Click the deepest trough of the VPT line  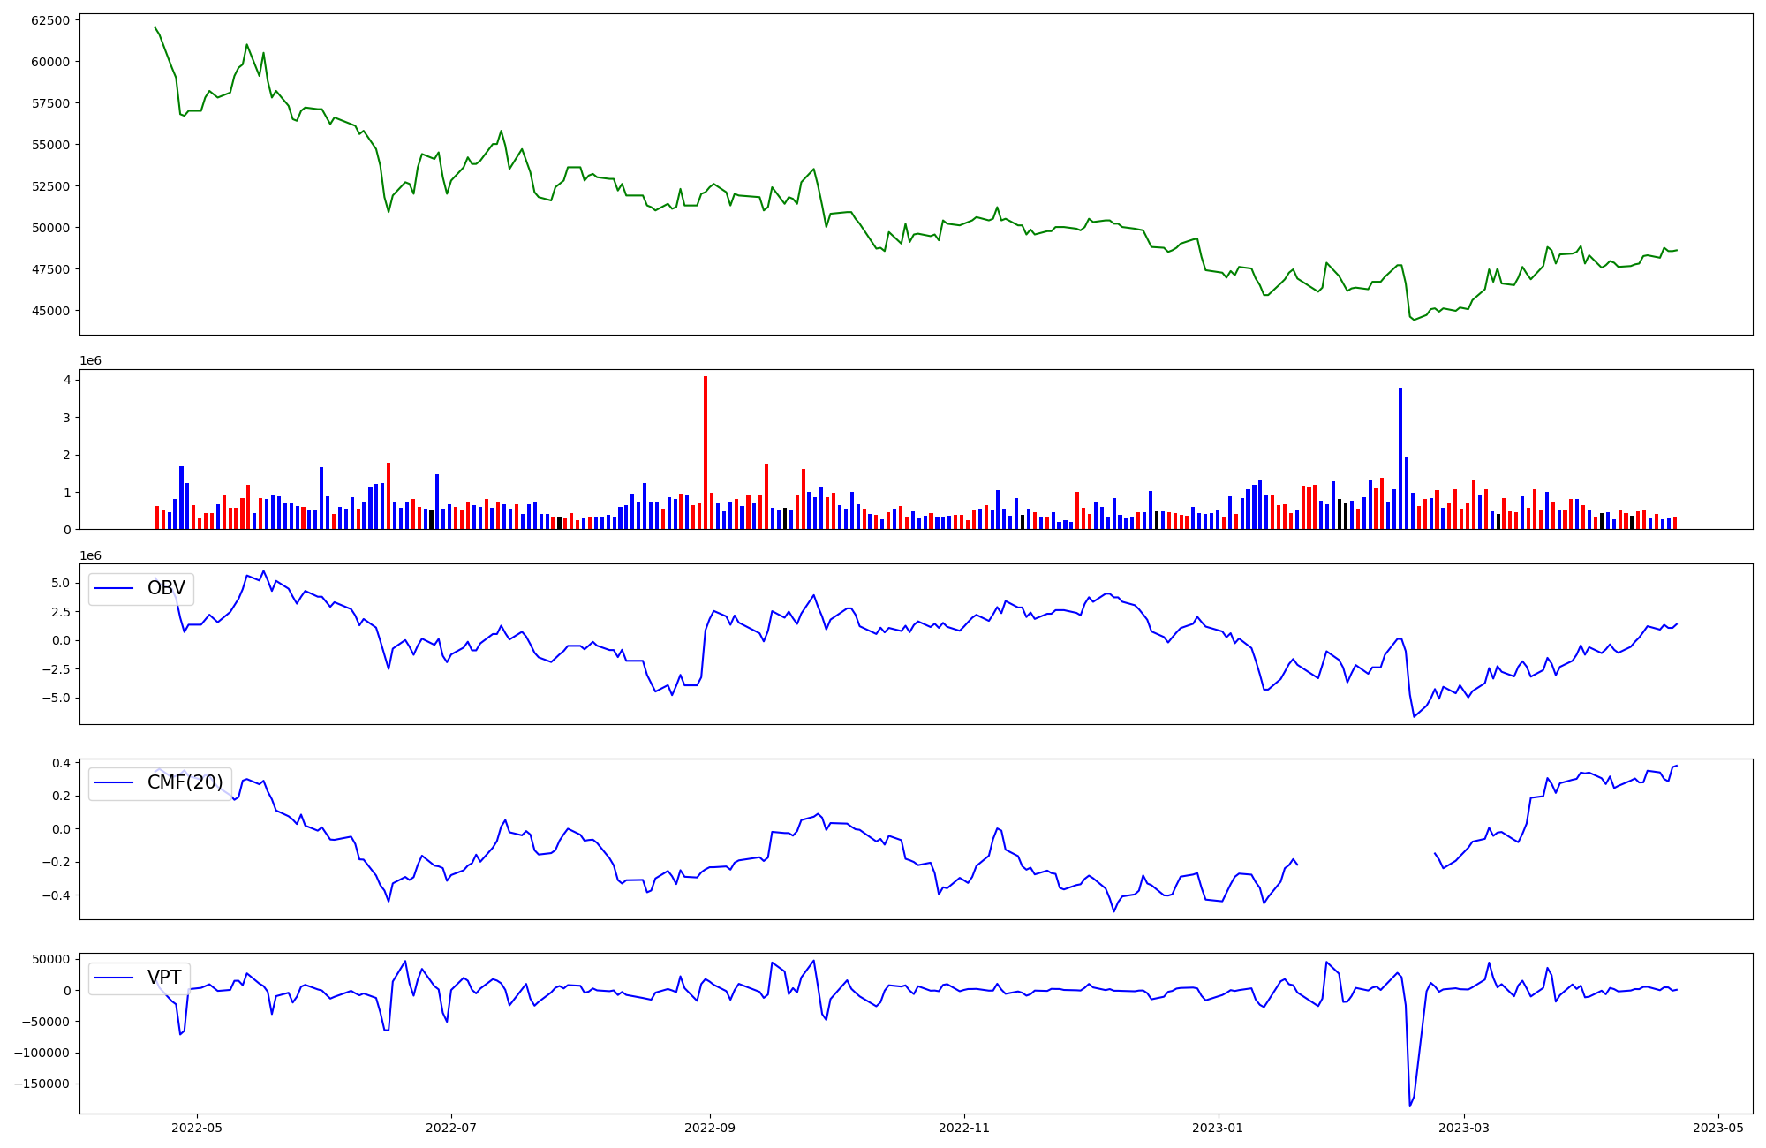pos(1410,1105)
